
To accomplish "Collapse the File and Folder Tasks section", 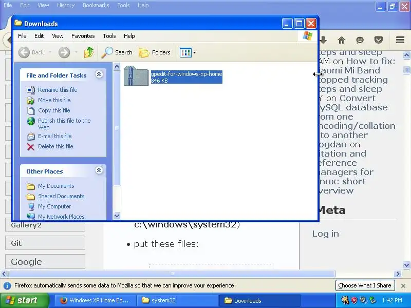I will pos(99,74).
